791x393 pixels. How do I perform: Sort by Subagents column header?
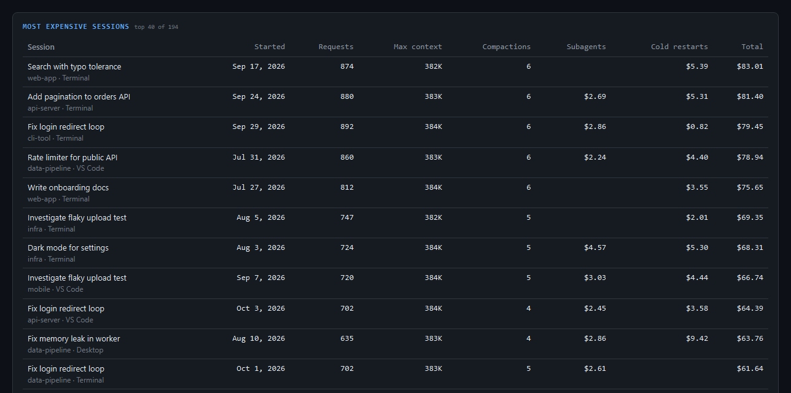(586, 47)
